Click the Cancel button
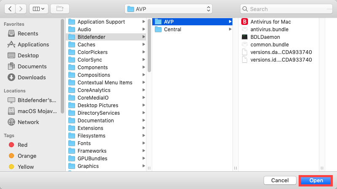This screenshot has height=189, width=337. coord(280,181)
